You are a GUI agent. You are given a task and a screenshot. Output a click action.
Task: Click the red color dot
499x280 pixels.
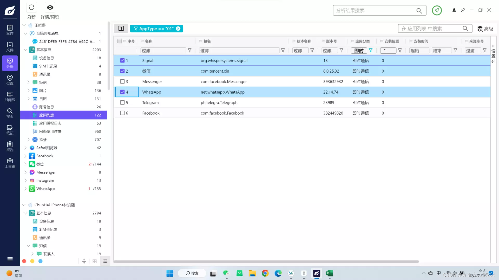[24, 261]
